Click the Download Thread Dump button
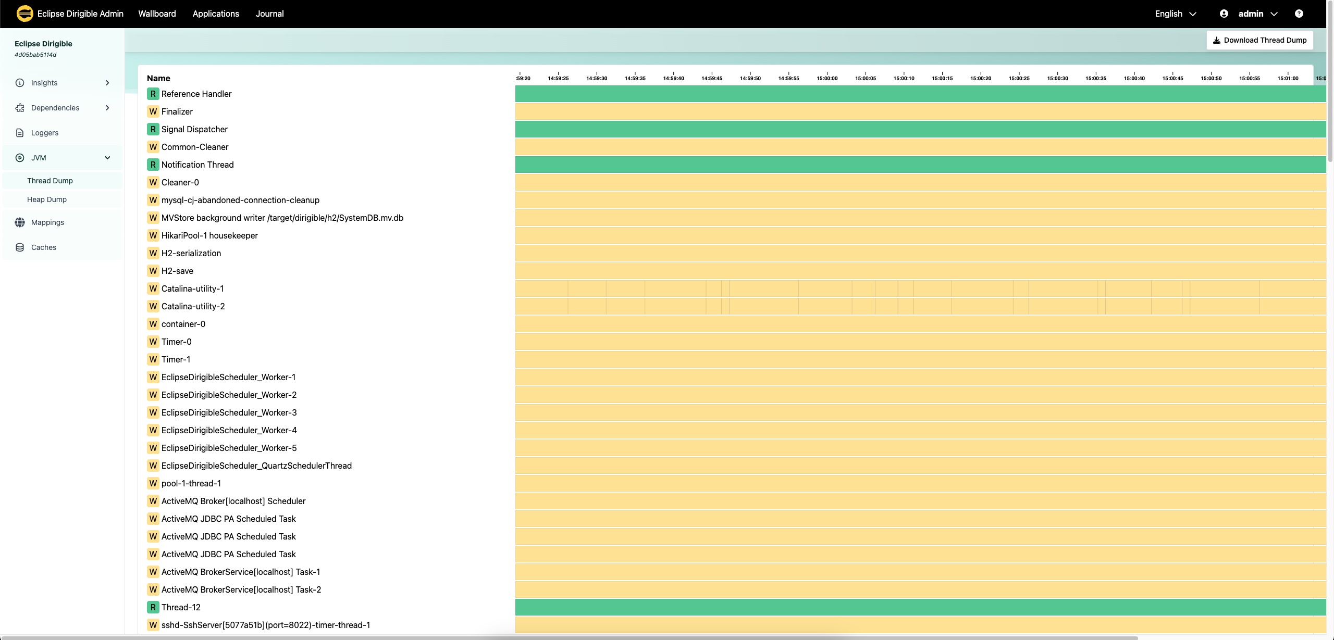 pyautogui.click(x=1259, y=40)
